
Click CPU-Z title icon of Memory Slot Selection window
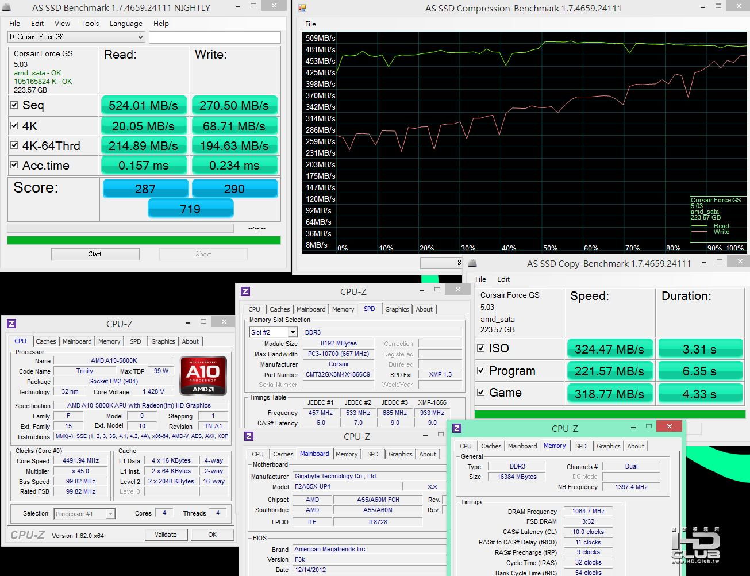pyautogui.click(x=245, y=291)
